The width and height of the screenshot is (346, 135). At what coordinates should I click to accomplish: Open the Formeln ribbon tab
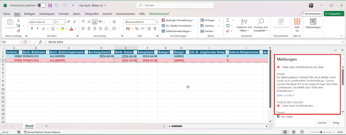(64, 14)
